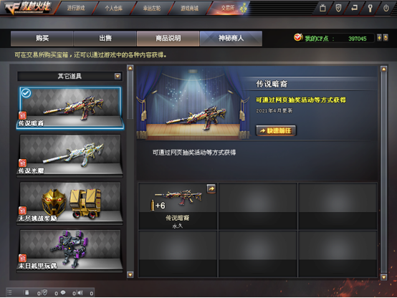Open 个人仓库 in top navigation
Screen dimensions: 397x298
pyautogui.click(x=114, y=8)
